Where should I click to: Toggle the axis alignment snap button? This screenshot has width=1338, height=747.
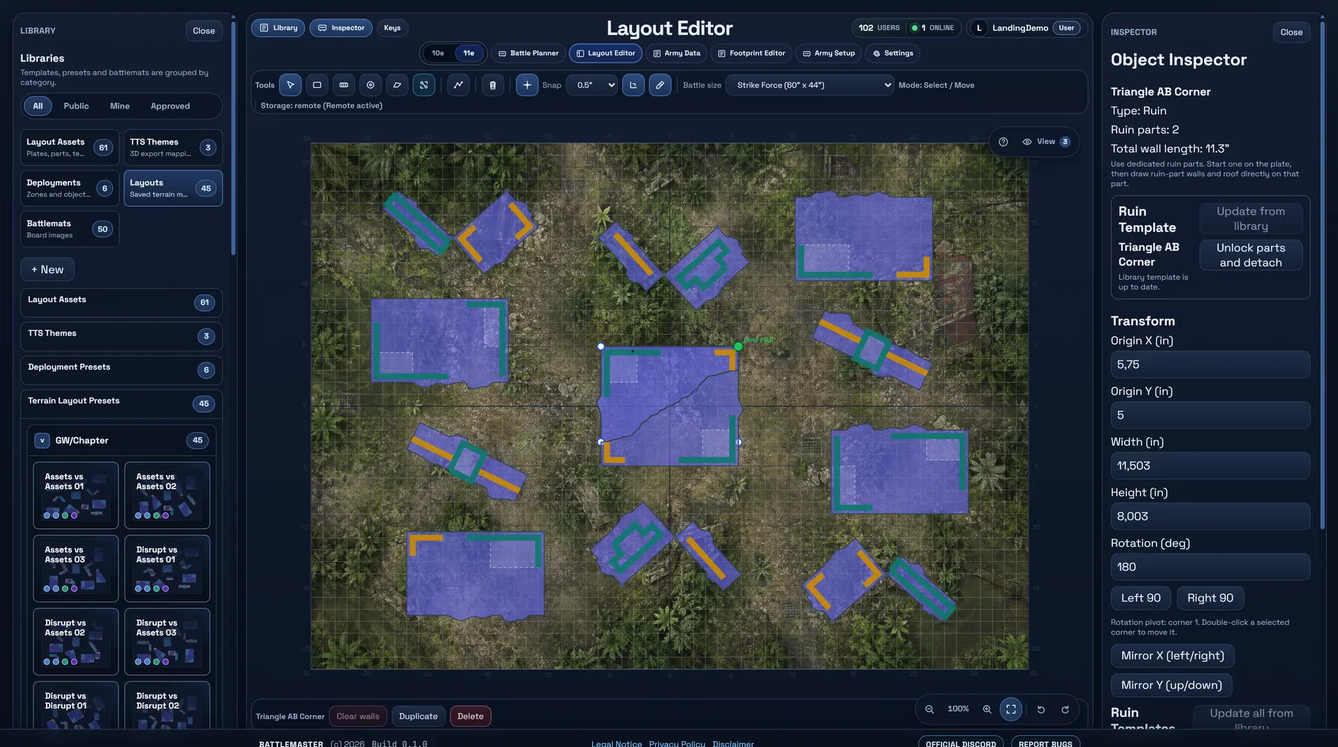(x=633, y=85)
